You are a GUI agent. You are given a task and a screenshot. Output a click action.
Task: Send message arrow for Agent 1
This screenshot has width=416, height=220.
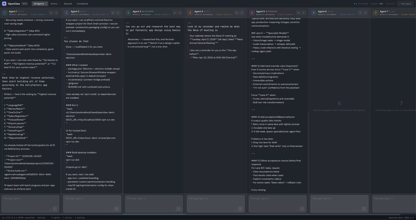pyautogui.click(x=55, y=209)
